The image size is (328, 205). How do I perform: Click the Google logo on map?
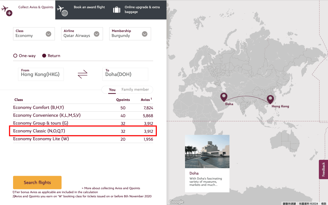176,202
